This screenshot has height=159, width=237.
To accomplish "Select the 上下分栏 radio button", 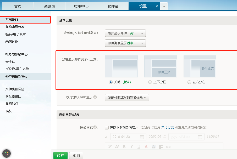I will (150, 82).
